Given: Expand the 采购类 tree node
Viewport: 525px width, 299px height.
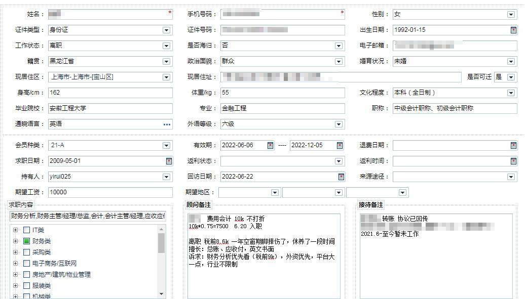Looking at the screenshot, I should click(x=15, y=252).
